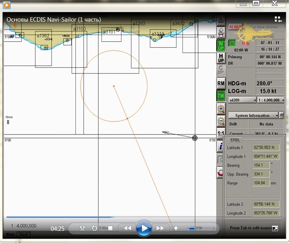The height and width of the screenshot is (243, 289).
Task: Switch to Head Up orientation
Action: (x=221, y=58)
